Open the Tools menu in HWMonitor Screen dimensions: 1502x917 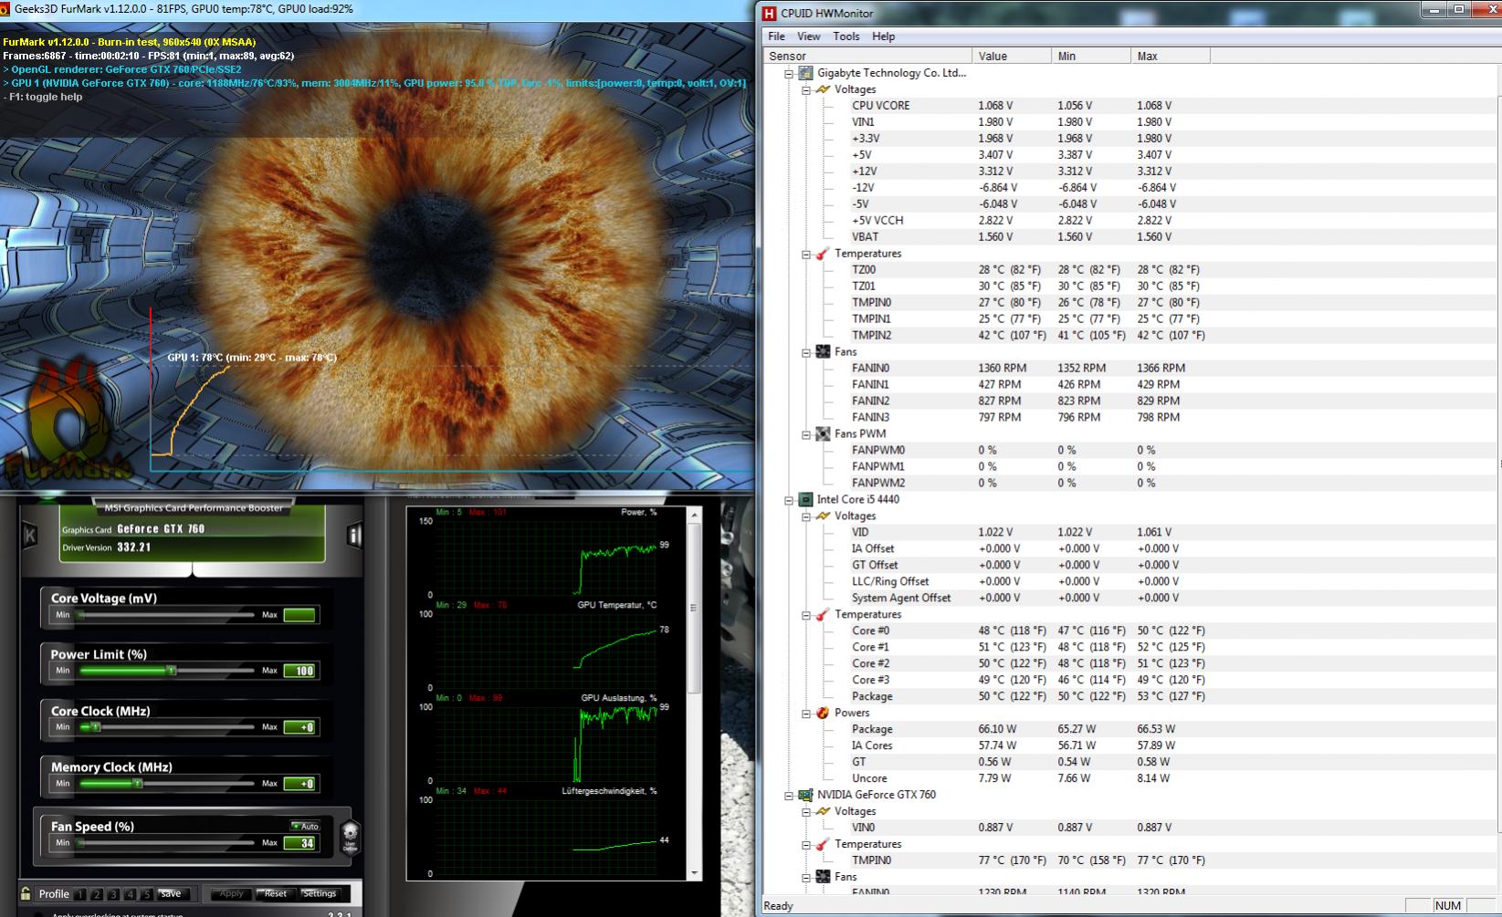coord(846,36)
